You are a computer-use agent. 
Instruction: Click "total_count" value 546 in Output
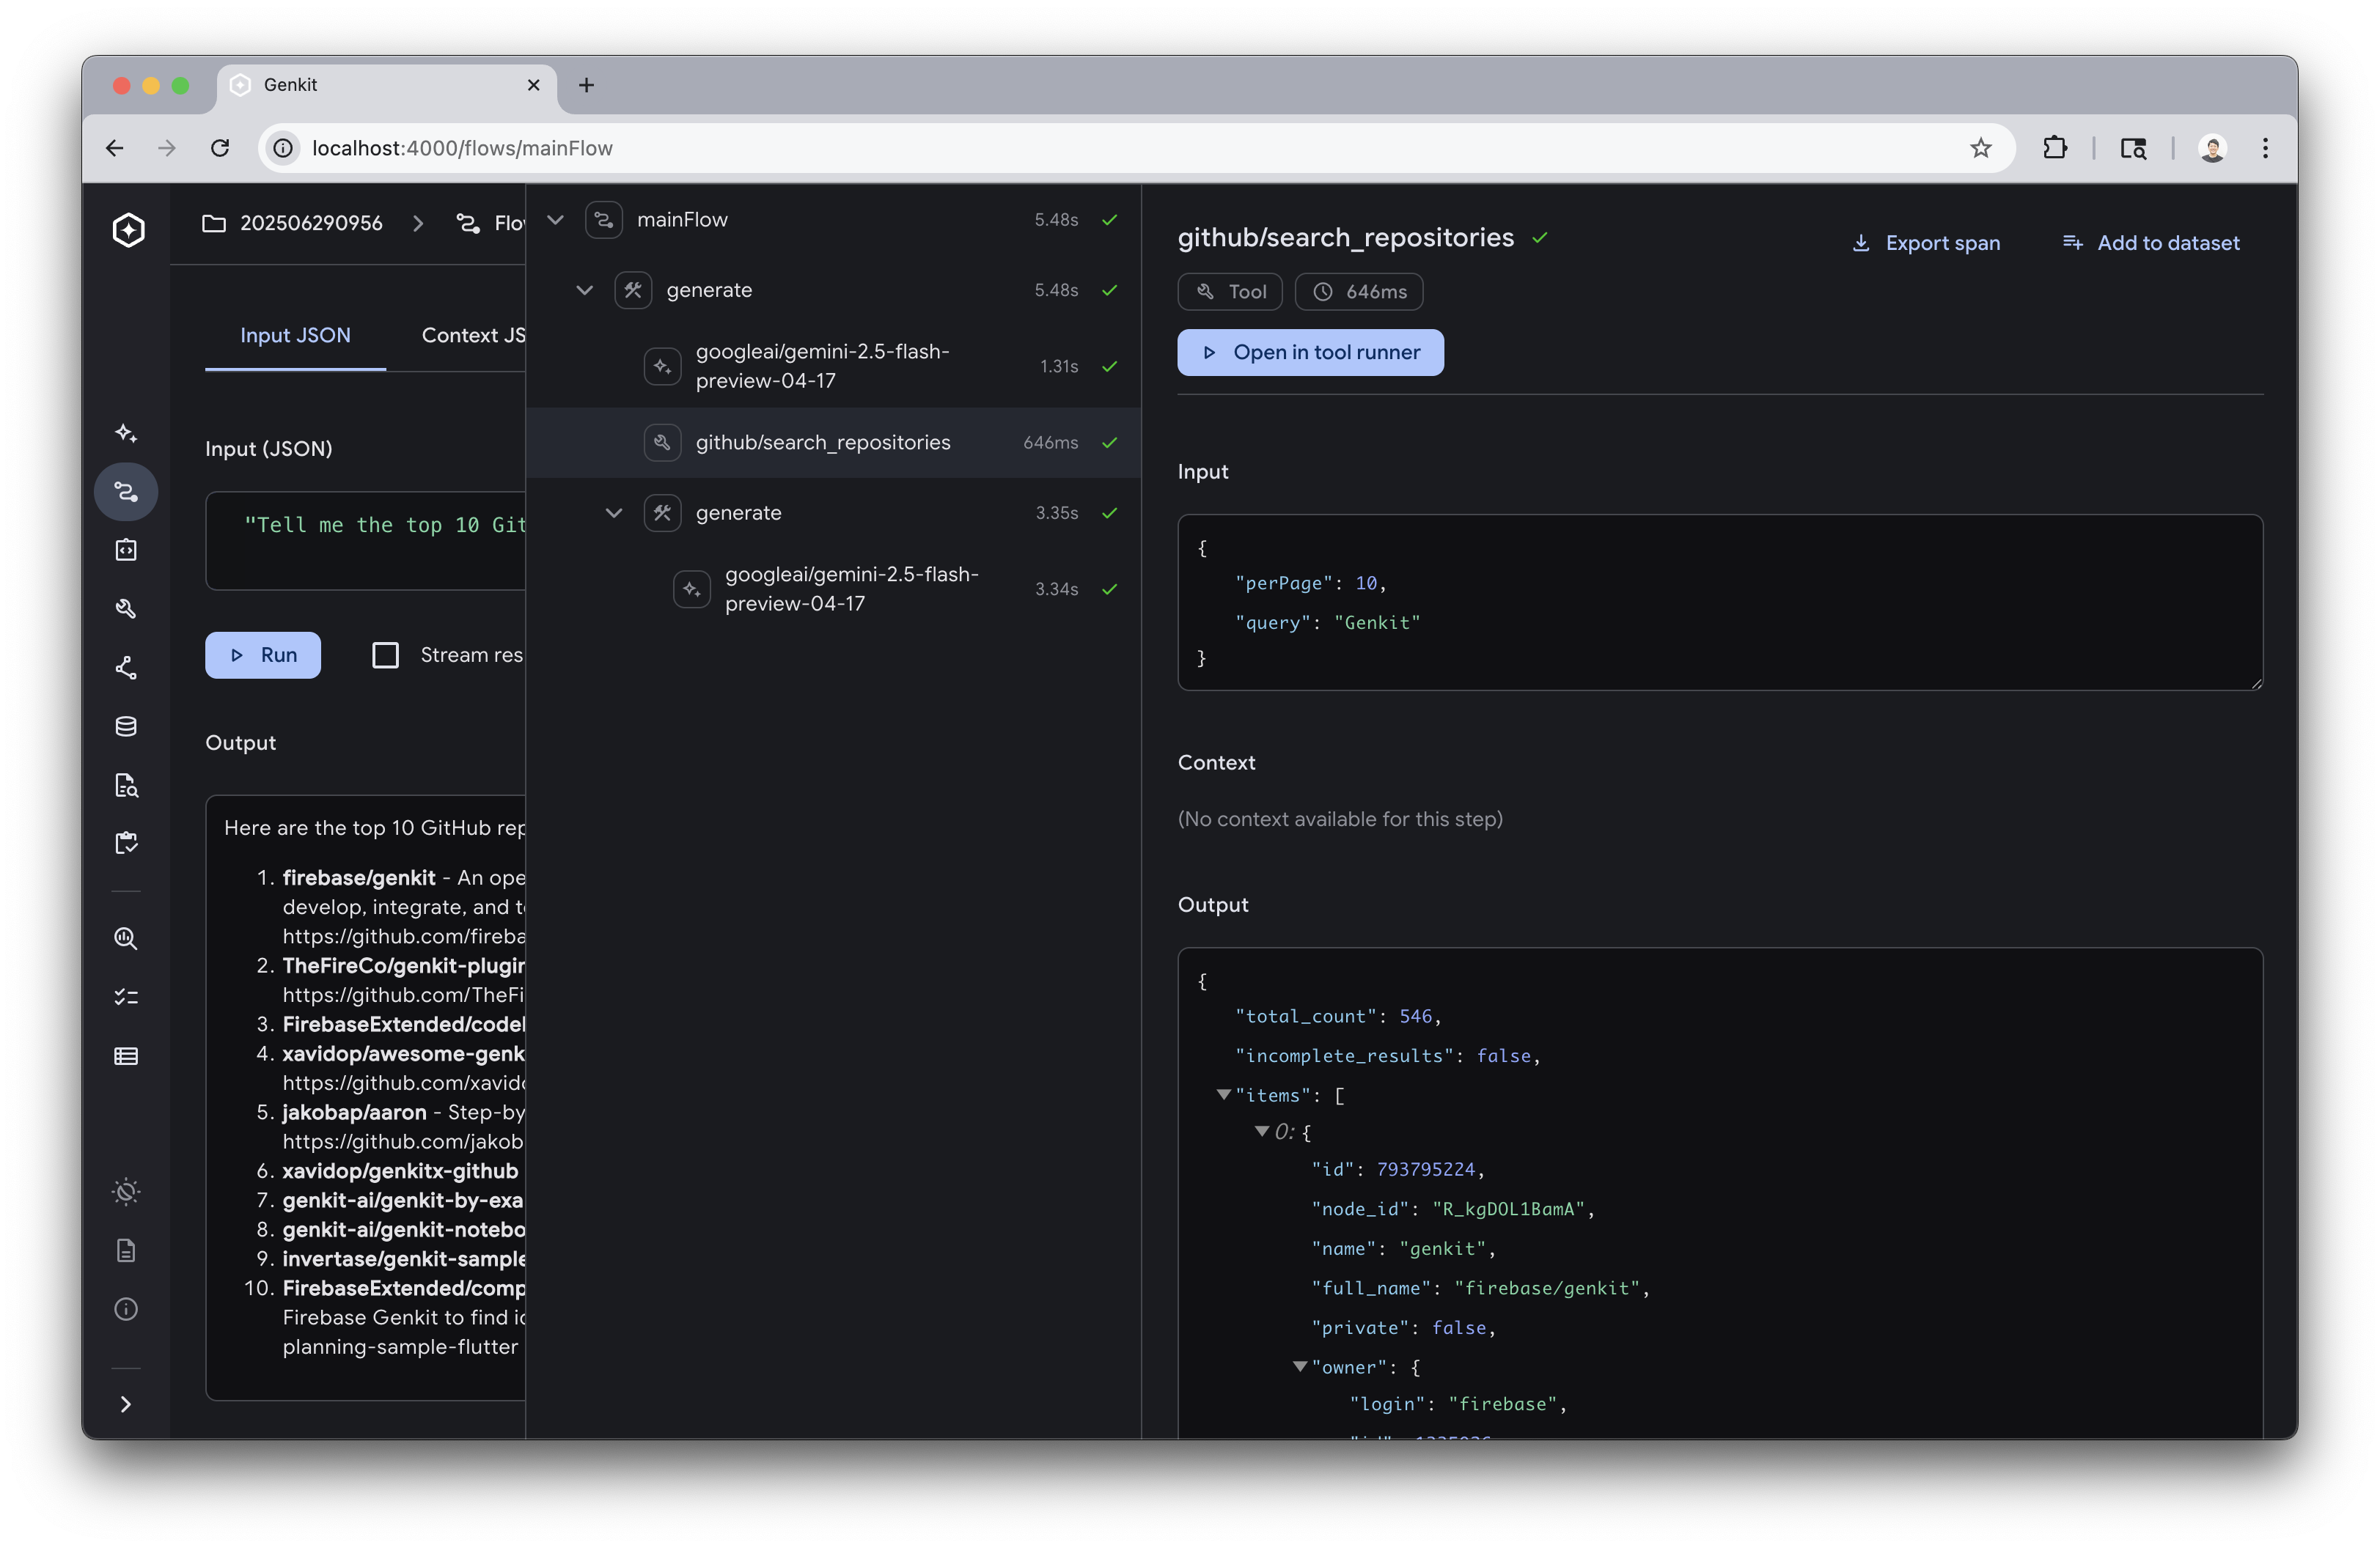(x=1415, y=1017)
